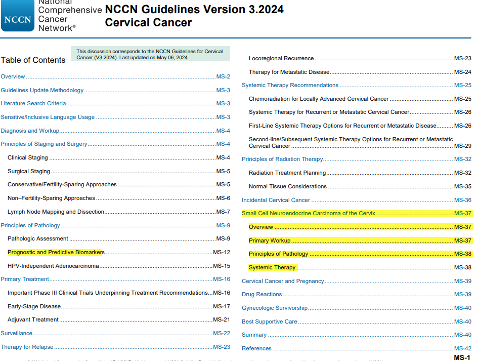
Task: Open Incidental Cervical Cancer section
Action: tap(357, 200)
